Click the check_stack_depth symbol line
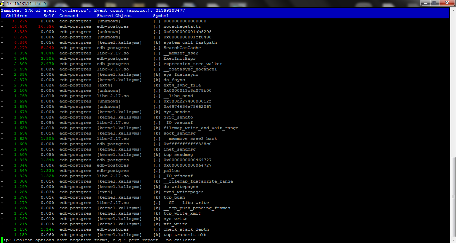The image size is (456, 243). 186,229
